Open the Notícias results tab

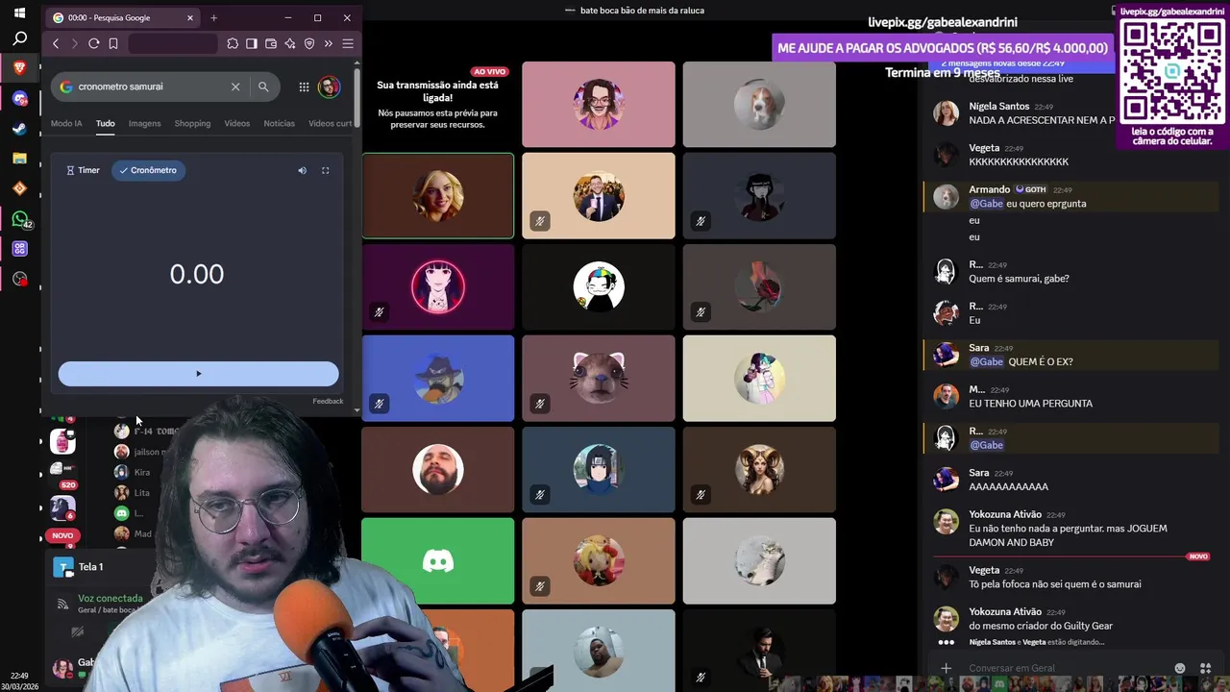click(x=280, y=123)
